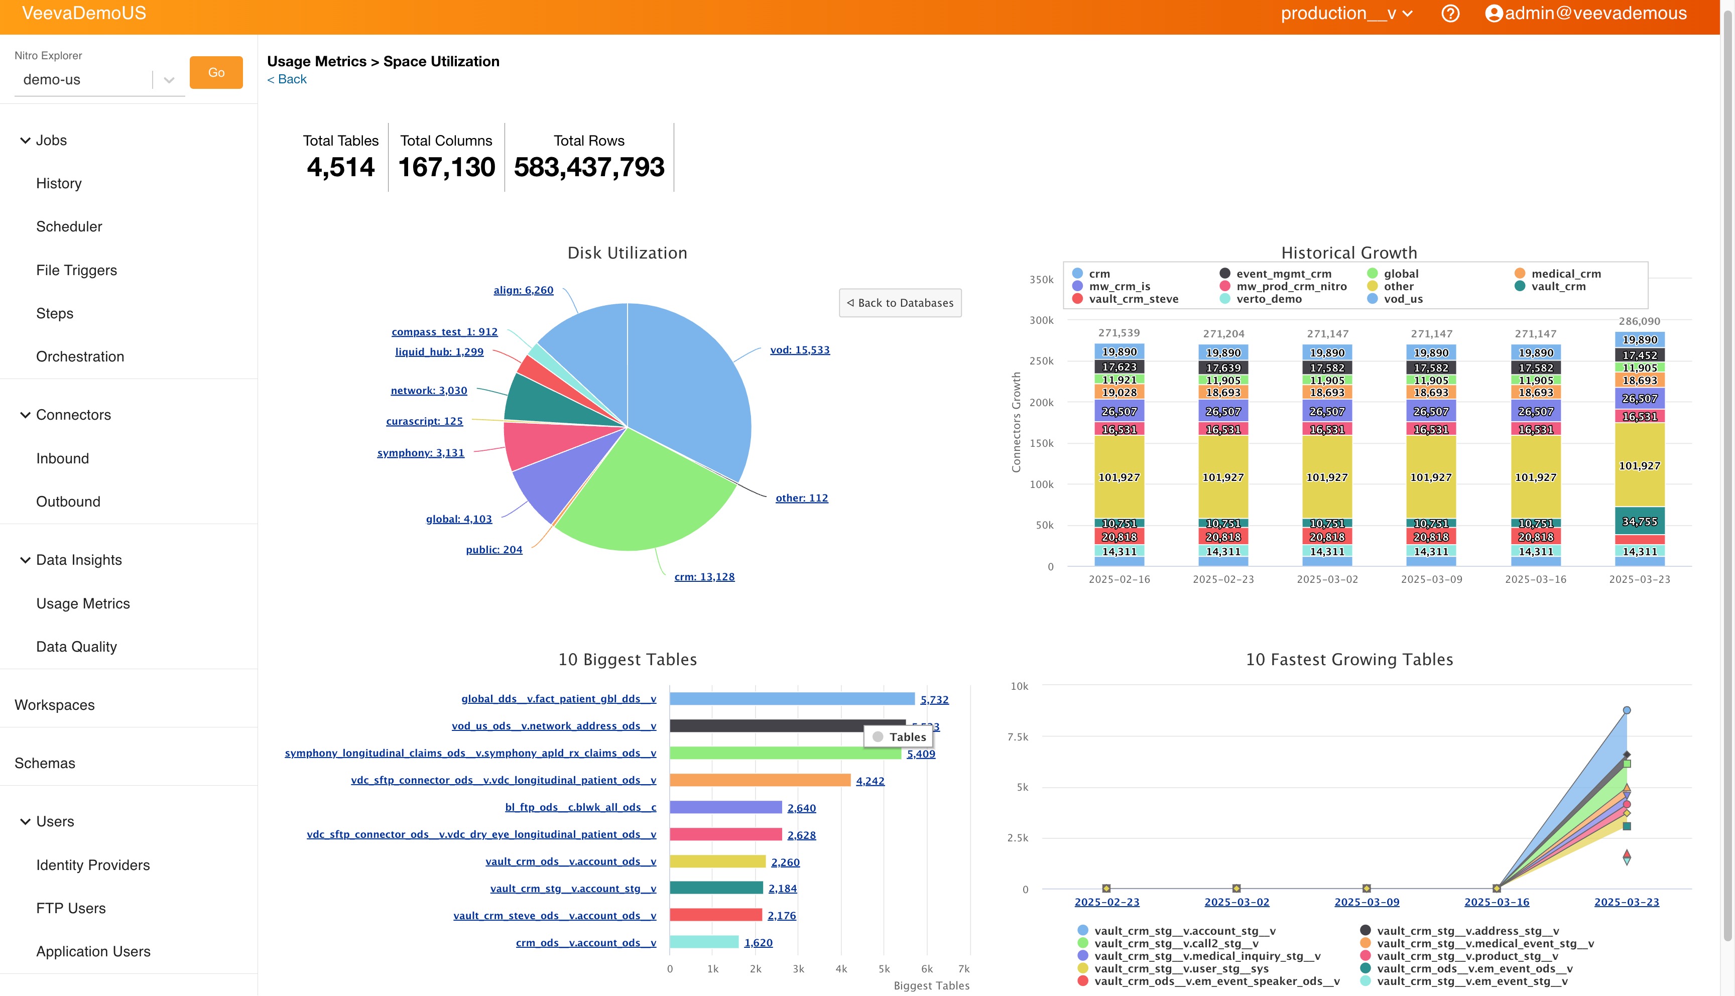Screen dimensions: 1735x996
Task: Click the Go button
Action: (x=215, y=72)
